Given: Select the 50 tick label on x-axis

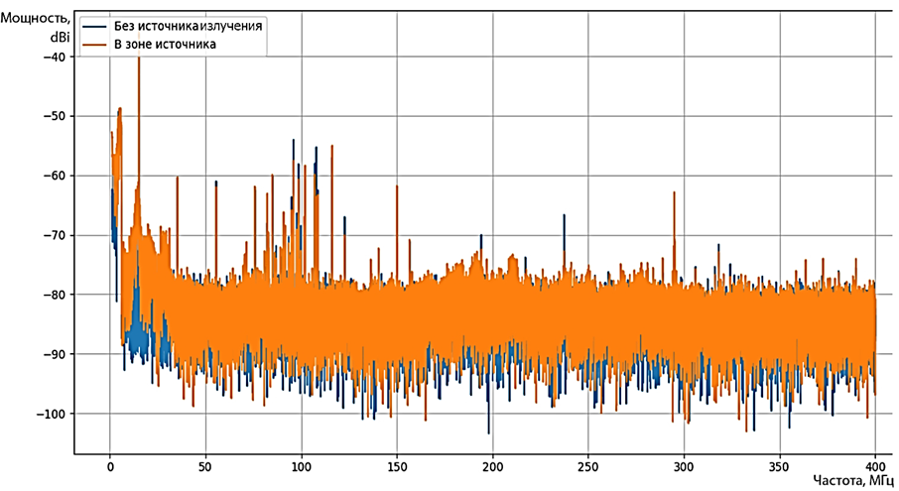Looking at the screenshot, I should pyautogui.click(x=205, y=464).
